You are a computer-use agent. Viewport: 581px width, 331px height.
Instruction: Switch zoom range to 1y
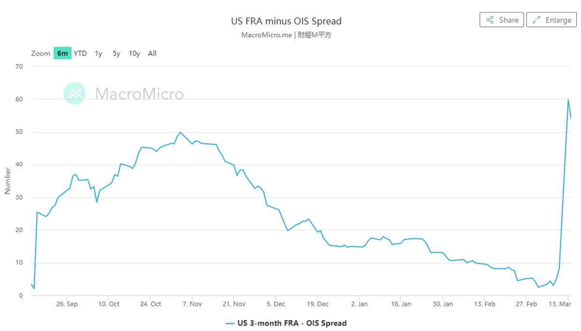[98, 53]
